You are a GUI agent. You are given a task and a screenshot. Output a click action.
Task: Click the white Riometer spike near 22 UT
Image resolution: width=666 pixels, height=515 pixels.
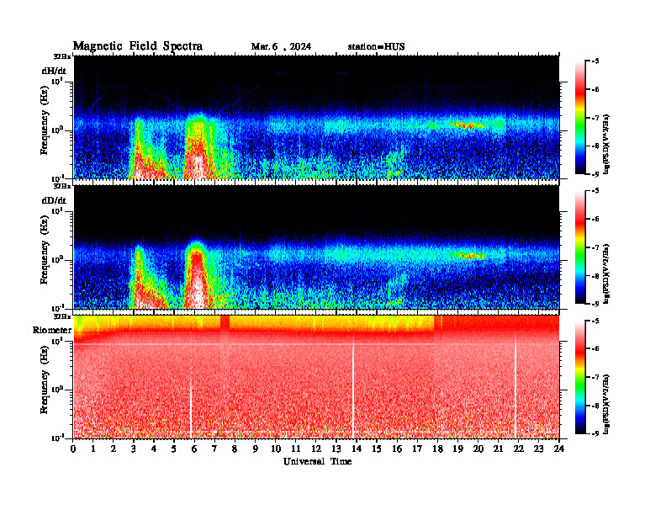point(515,388)
